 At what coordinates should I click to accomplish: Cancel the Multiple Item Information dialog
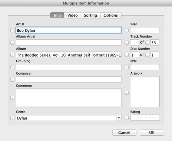pyautogui.click(x=124, y=133)
